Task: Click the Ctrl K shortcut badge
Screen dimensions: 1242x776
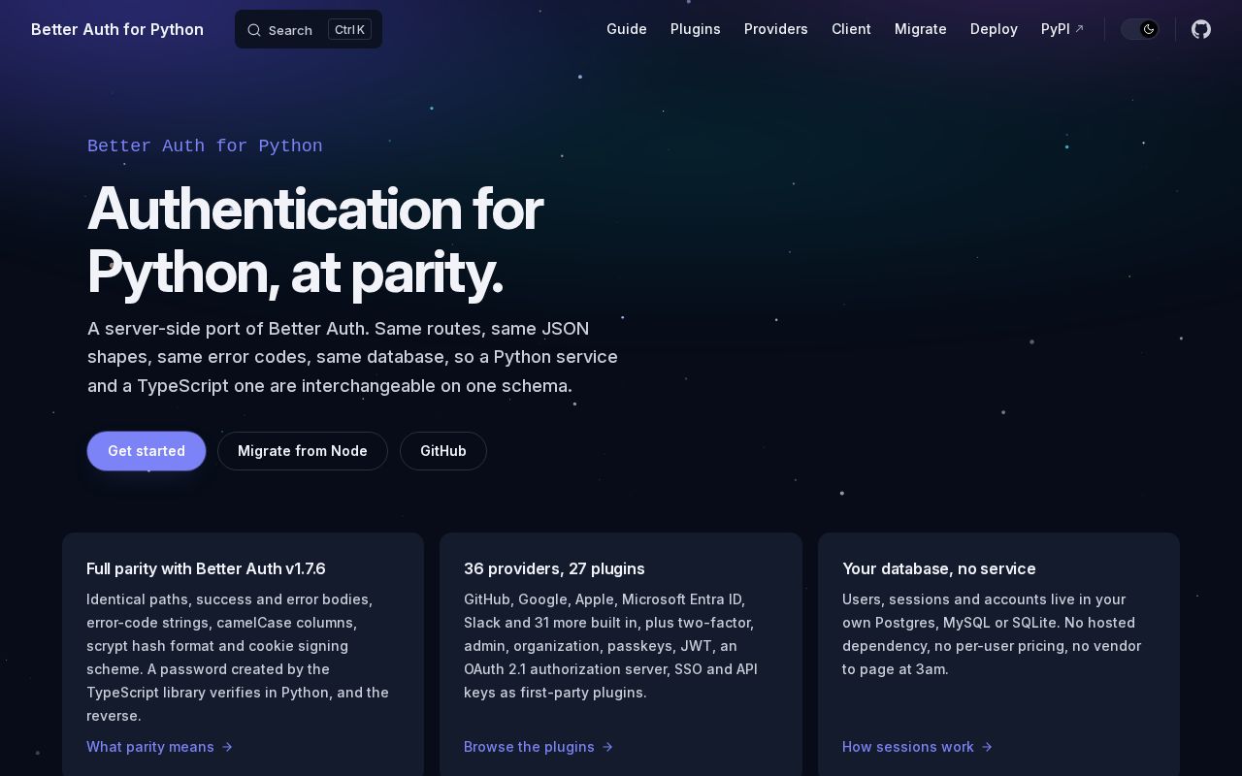Action: tap(349, 30)
